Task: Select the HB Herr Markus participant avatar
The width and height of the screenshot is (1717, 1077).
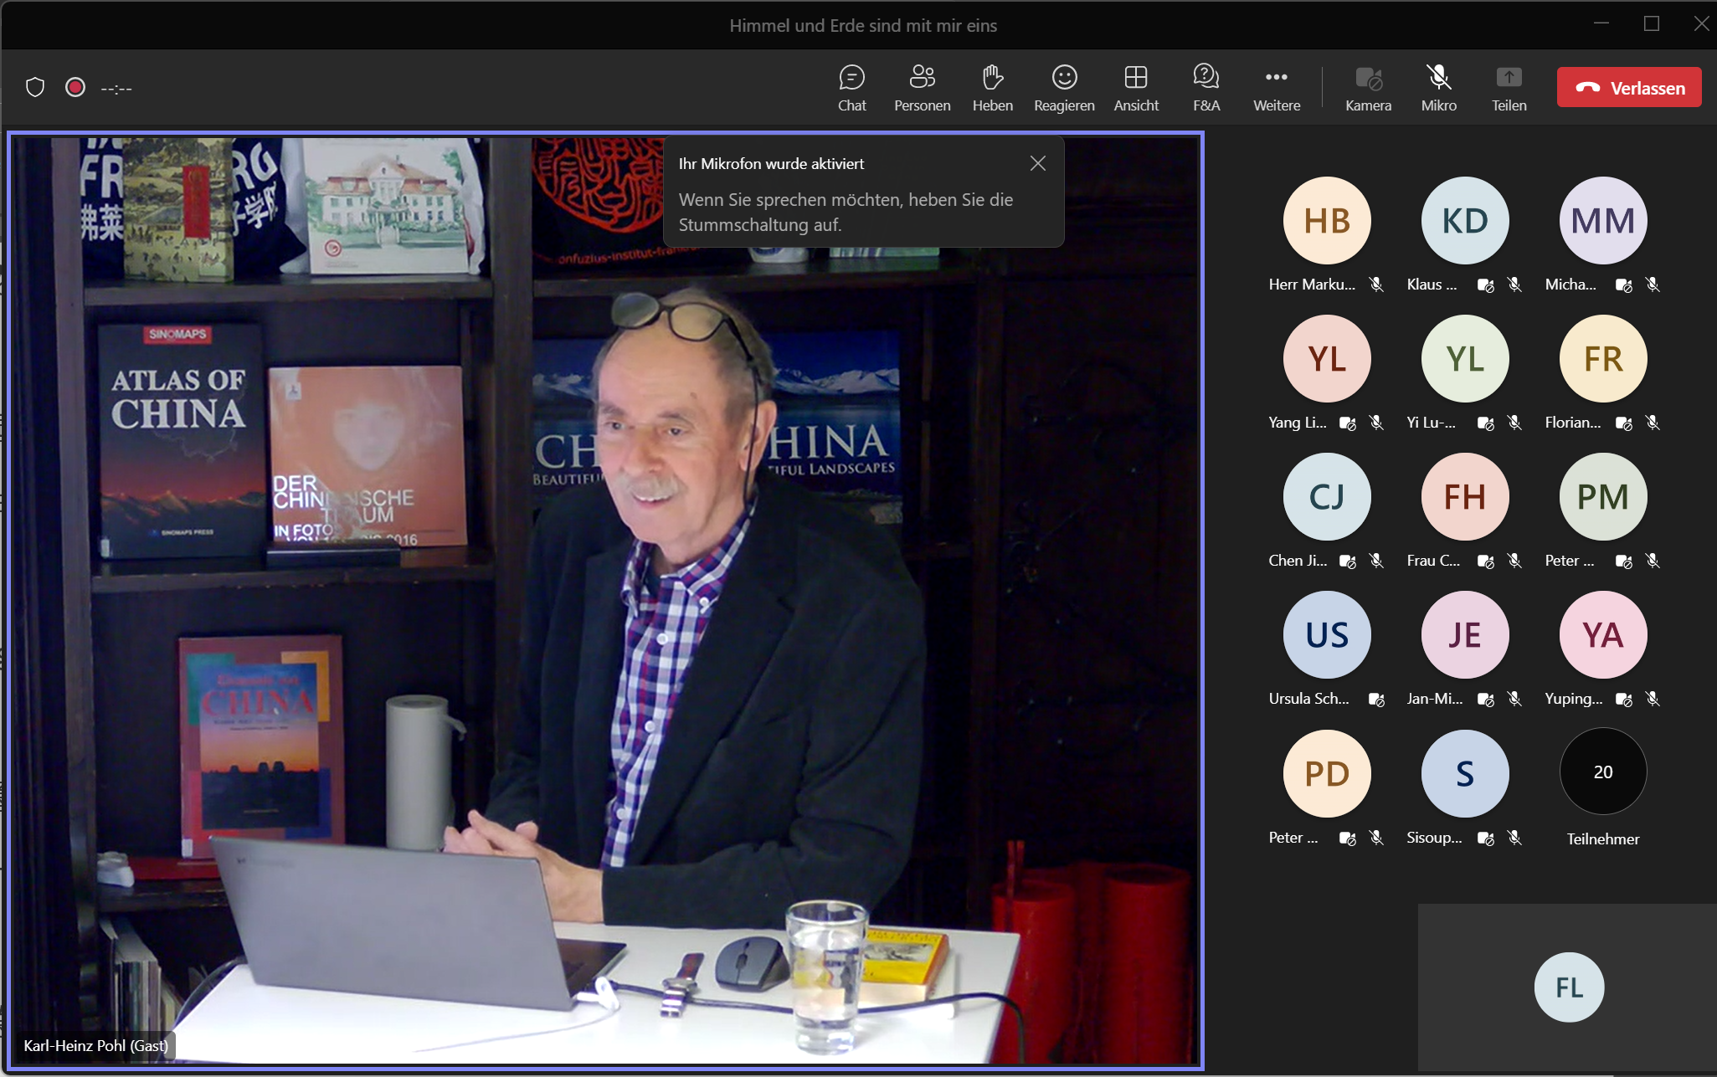Action: coord(1326,221)
